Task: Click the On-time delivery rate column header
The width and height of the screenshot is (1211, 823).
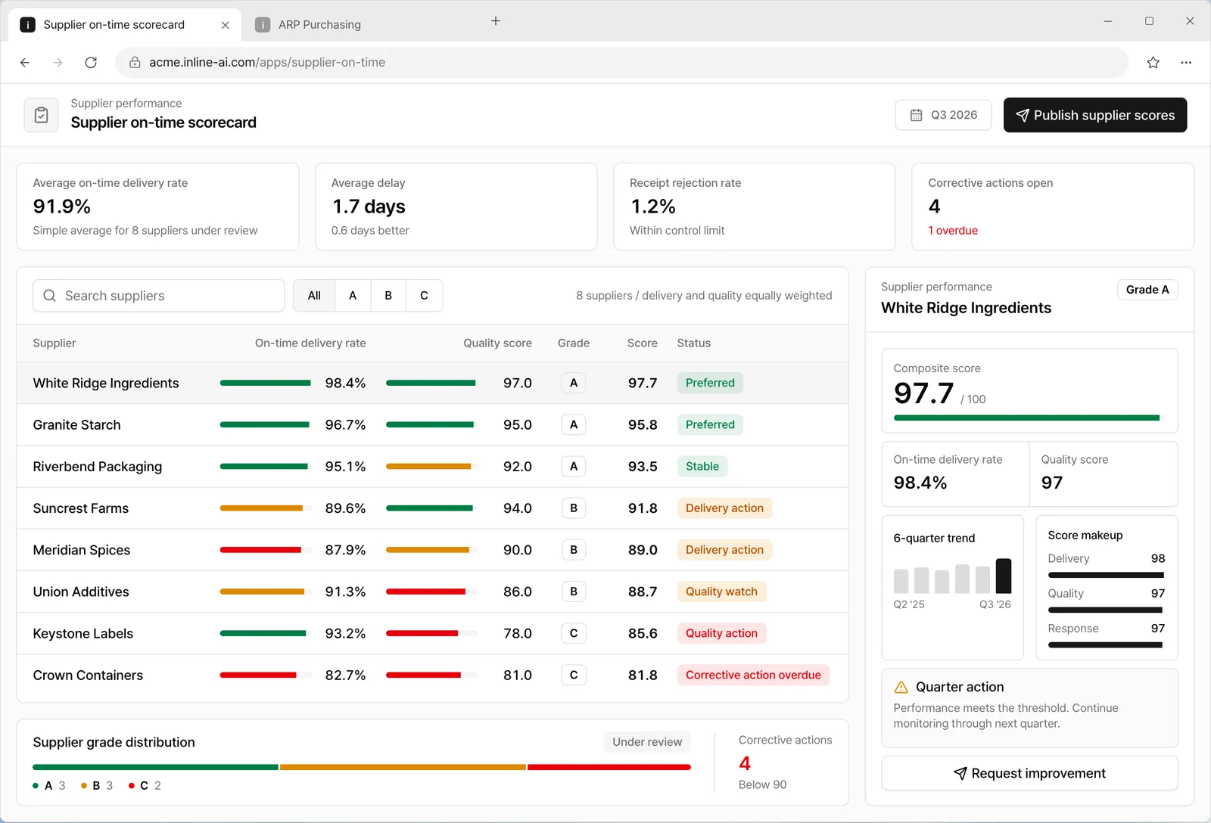Action: pyautogui.click(x=310, y=343)
